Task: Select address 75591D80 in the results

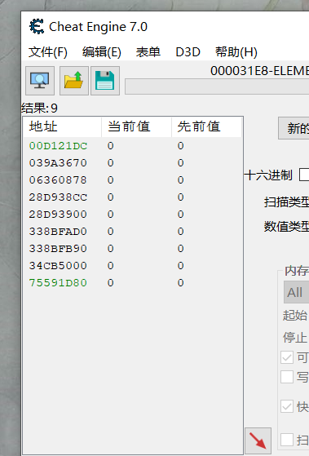Action: coord(58,283)
